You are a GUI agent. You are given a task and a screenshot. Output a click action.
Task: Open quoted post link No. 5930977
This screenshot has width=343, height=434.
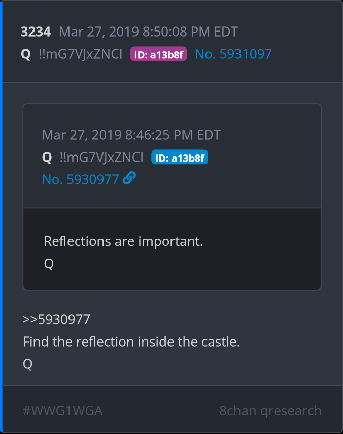[x=81, y=179]
